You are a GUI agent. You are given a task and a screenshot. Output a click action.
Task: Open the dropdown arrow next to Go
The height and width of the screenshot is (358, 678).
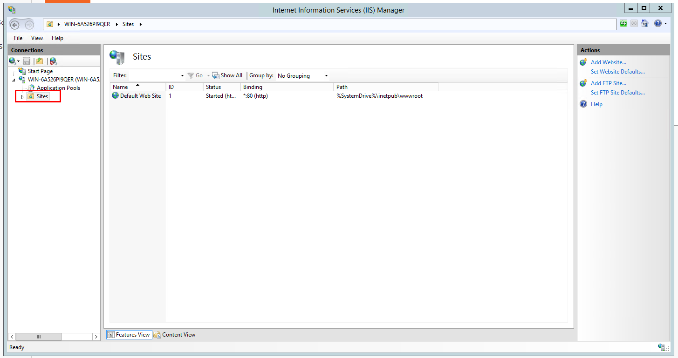point(208,76)
